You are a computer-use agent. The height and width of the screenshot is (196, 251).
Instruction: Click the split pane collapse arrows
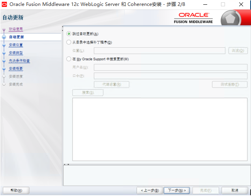tap(66, 164)
